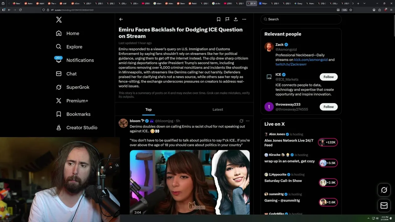Show hidden system tray icons

368,218
